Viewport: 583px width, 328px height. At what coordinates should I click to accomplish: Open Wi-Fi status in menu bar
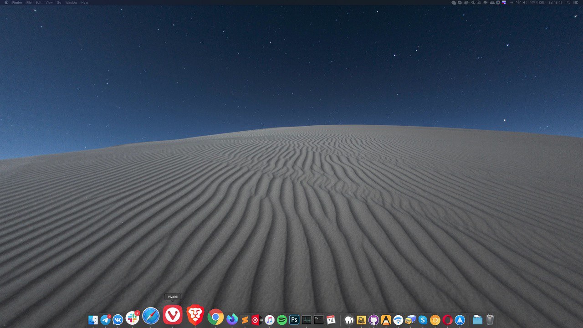click(518, 2)
